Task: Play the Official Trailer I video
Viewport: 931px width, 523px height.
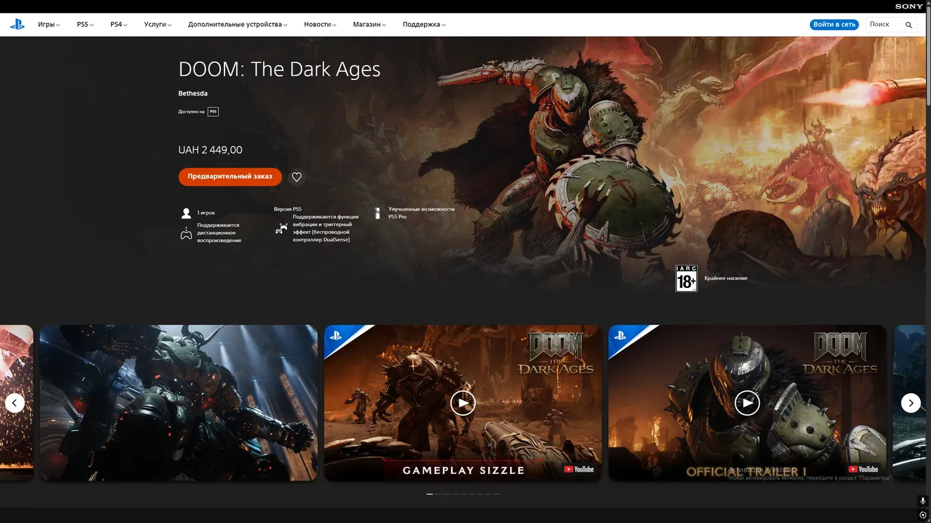Action: [x=747, y=403]
